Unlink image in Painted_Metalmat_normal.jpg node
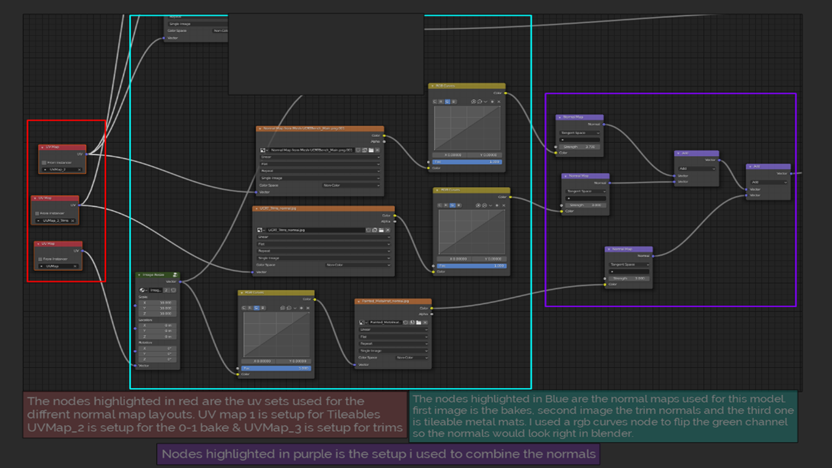 pyautogui.click(x=425, y=322)
